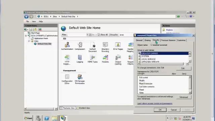Click the refresh icon beside address bar

[x=178, y=16]
